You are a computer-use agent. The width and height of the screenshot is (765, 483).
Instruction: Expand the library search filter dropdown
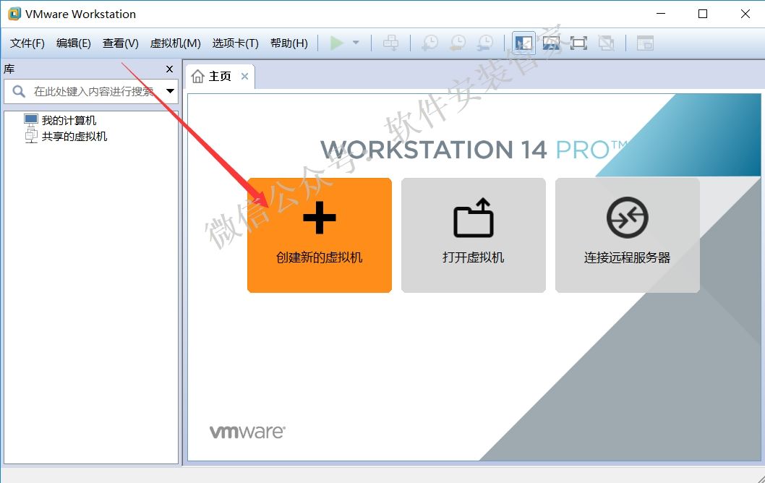coord(170,91)
